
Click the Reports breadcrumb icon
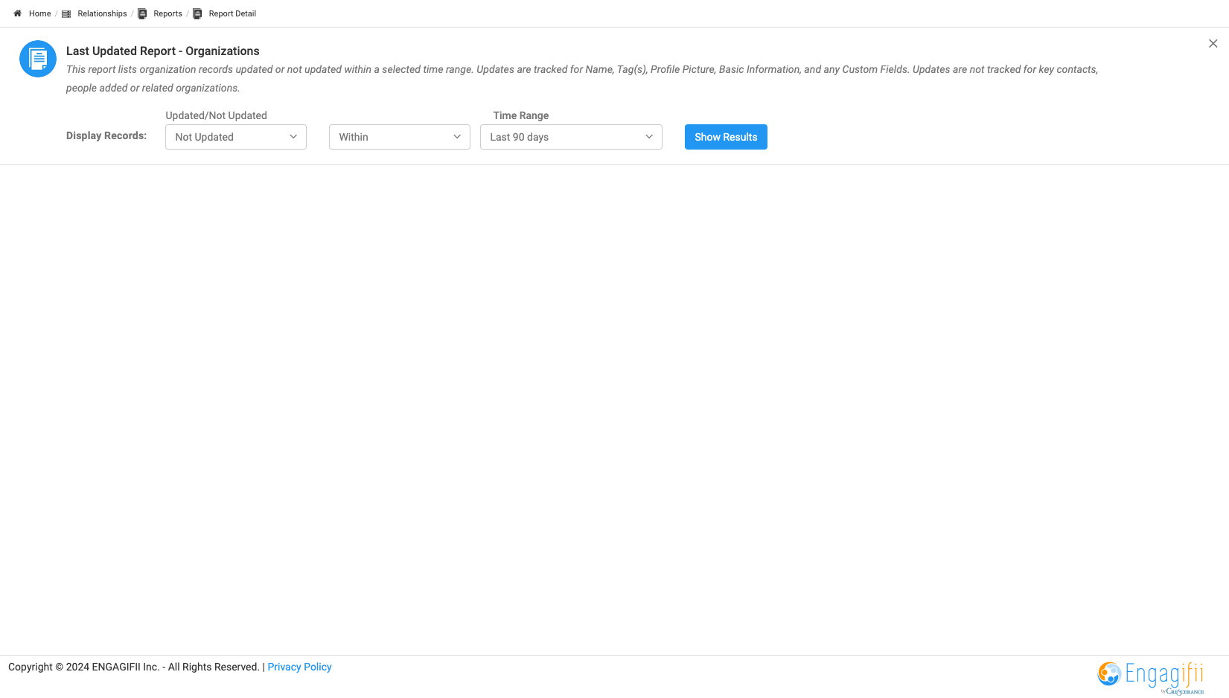click(142, 13)
